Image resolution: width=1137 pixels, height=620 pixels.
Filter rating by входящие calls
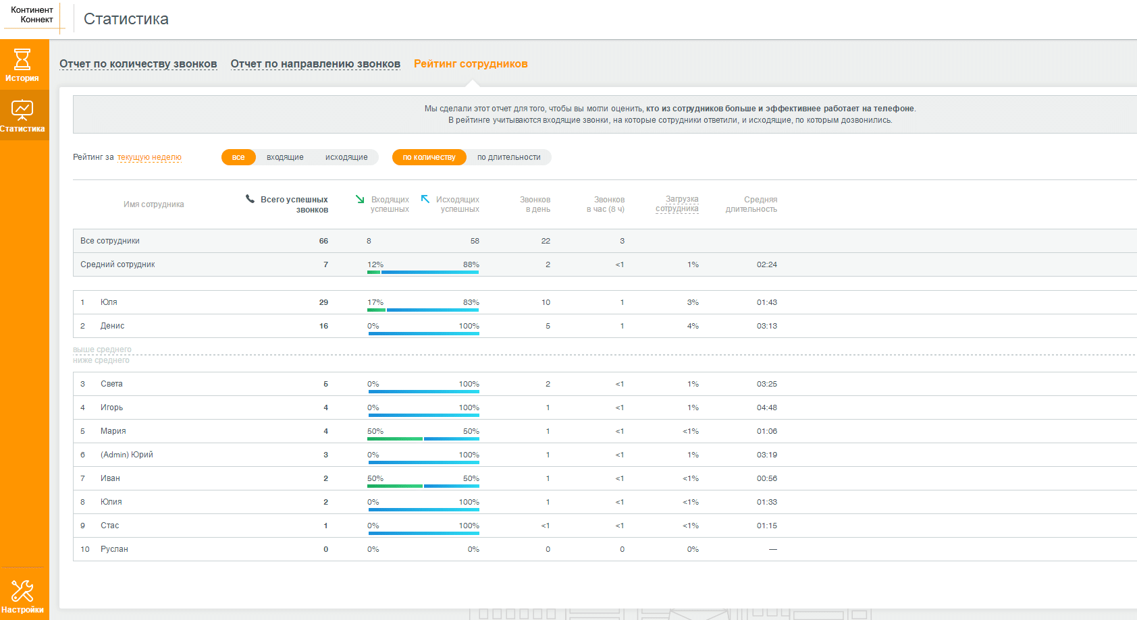[285, 157]
